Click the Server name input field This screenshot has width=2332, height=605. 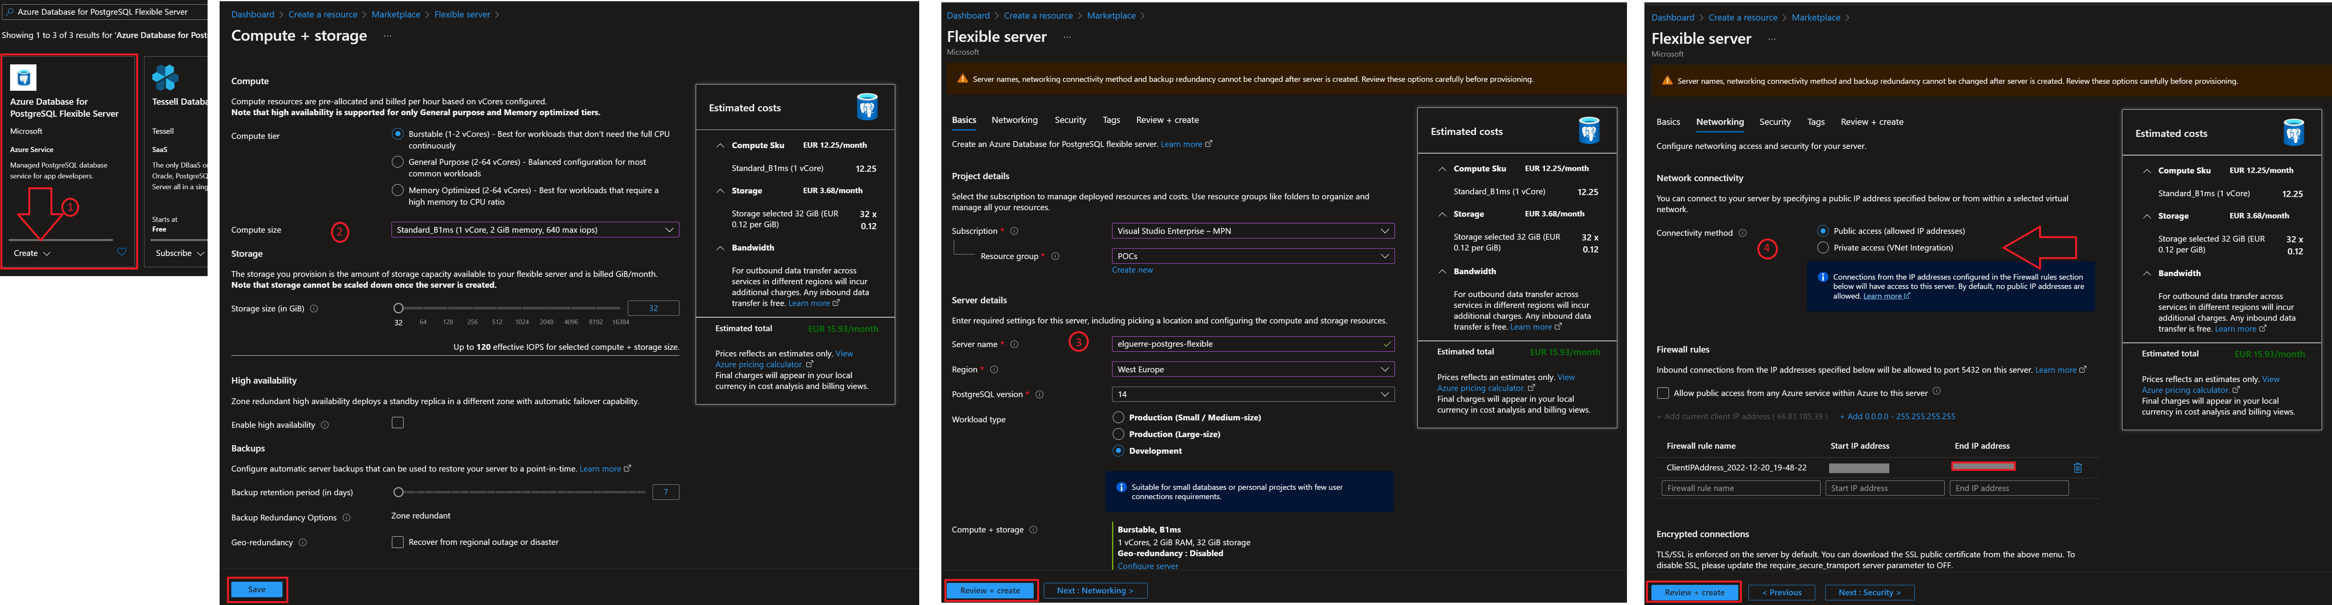click(x=1253, y=344)
